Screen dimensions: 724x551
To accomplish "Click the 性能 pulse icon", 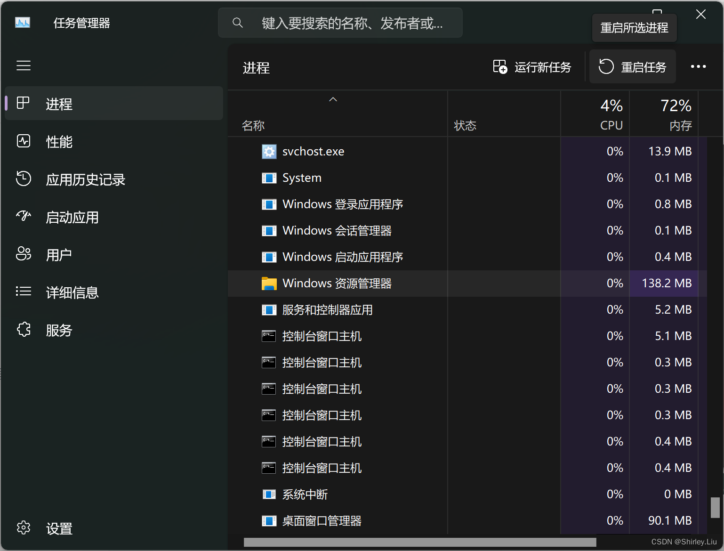I will pyautogui.click(x=24, y=141).
